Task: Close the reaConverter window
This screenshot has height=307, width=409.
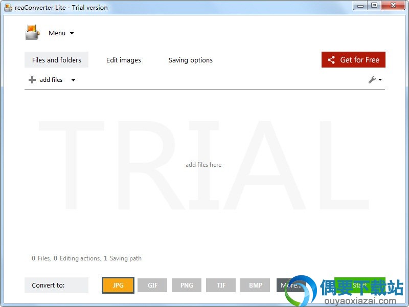Action: point(393,5)
